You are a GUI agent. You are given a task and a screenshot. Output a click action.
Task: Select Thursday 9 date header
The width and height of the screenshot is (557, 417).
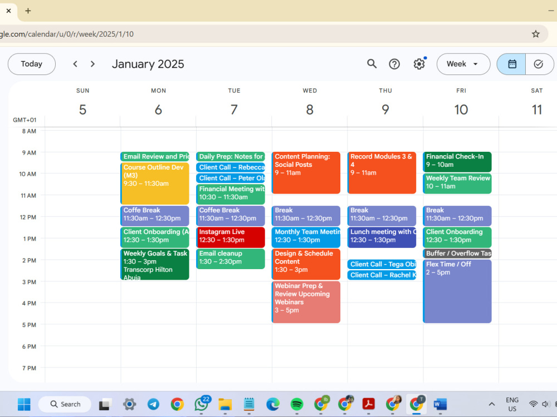[385, 110]
